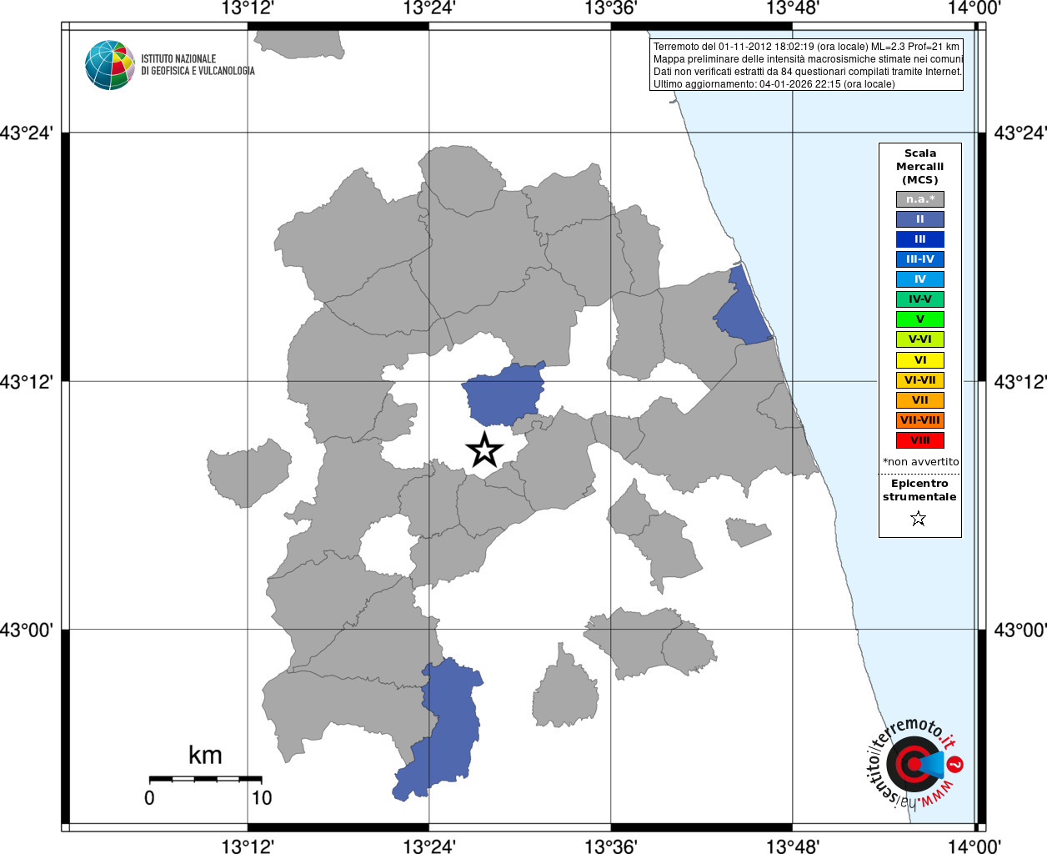Click the right axis label 43°24'
The width and height of the screenshot is (1047, 854).
[1020, 133]
